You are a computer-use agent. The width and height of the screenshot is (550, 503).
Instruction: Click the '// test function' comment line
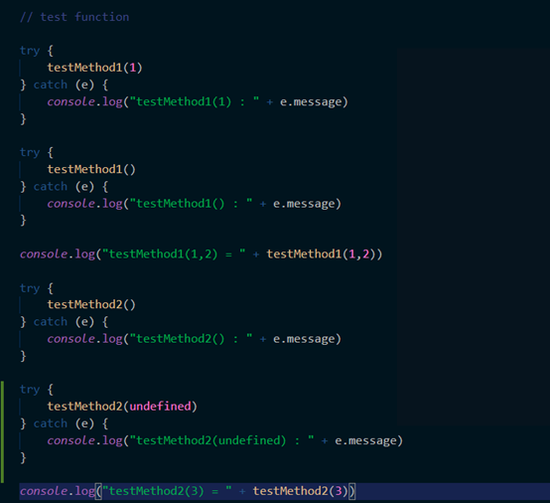(x=74, y=17)
